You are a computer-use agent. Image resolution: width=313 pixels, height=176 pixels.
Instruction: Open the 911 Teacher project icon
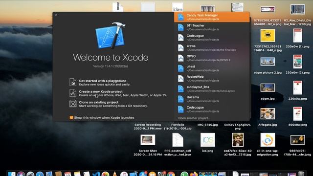click(180, 27)
